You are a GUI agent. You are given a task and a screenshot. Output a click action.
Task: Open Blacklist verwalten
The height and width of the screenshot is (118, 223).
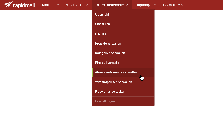click(x=123, y=63)
